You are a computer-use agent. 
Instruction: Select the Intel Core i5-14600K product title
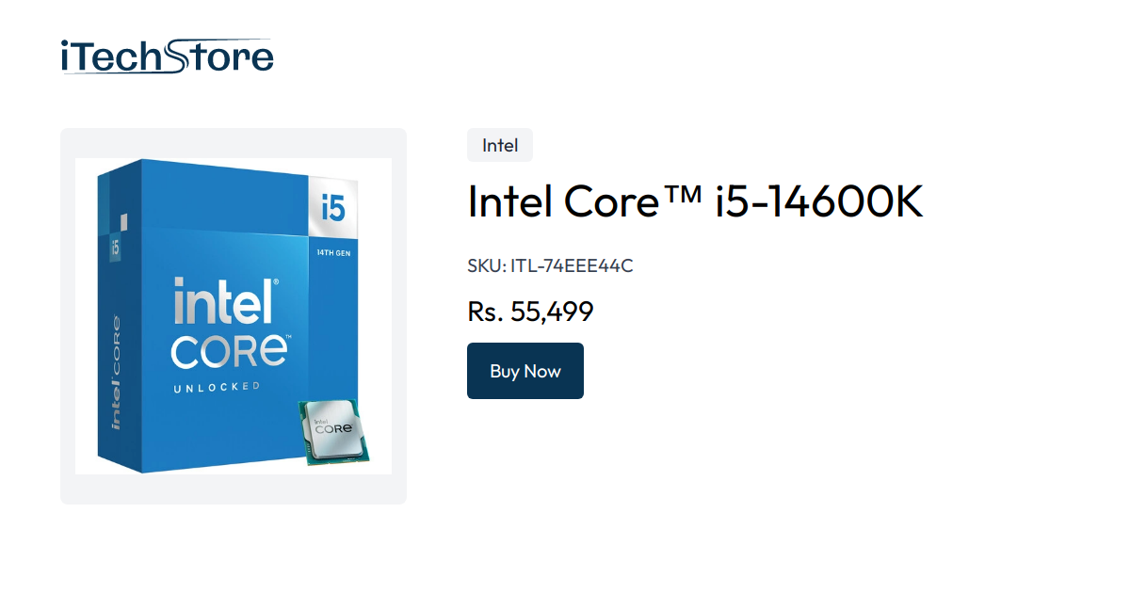tap(694, 201)
